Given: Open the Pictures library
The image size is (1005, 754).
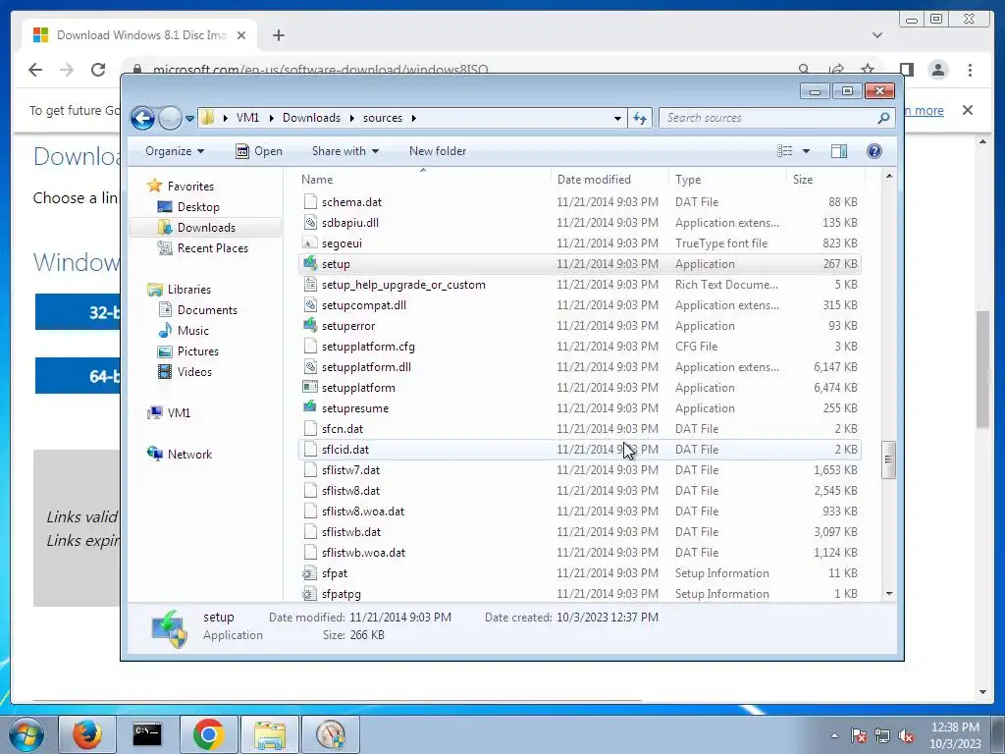Looking at the screenshot, I should (198, 351).
